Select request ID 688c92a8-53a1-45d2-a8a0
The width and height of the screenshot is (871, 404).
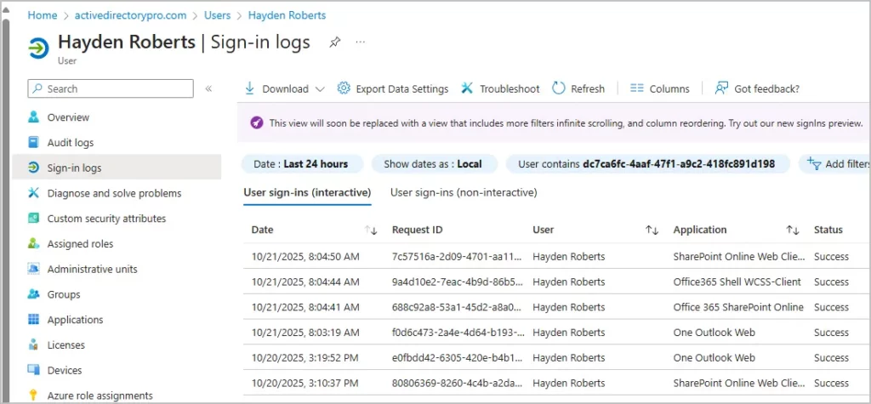[x=458, y=307]
